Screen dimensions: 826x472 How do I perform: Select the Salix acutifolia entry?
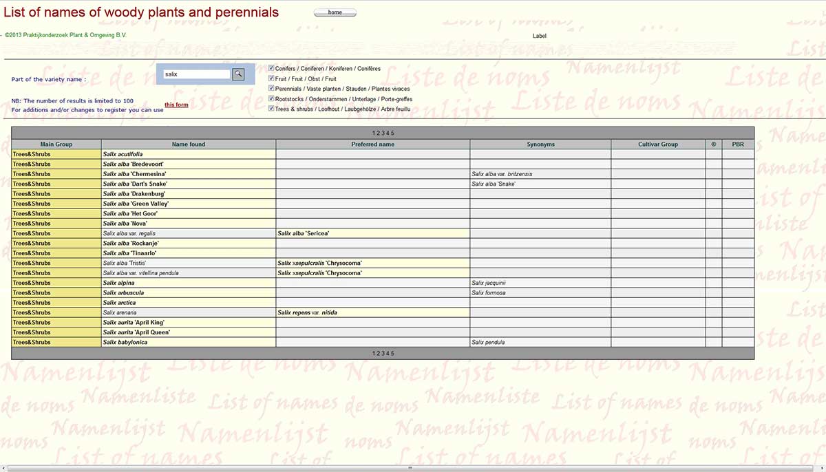click(123, 154)
